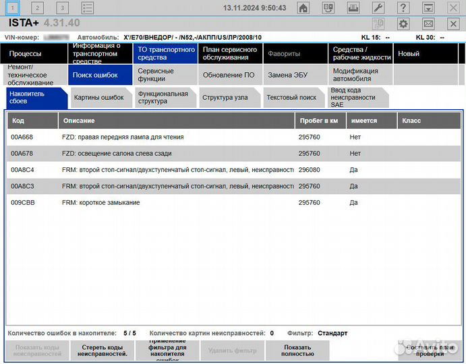This screenshot has height=364, width=466.
Task: Click the Стандарт filter value
Action: (x=332, y=333)
